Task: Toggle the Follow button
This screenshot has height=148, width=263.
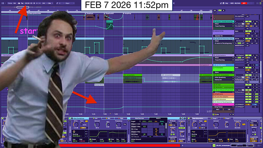Action: (10, 3)
